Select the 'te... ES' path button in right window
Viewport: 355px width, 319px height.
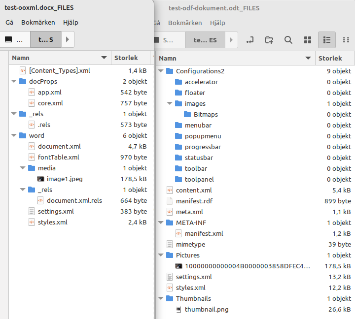[205, 40]
